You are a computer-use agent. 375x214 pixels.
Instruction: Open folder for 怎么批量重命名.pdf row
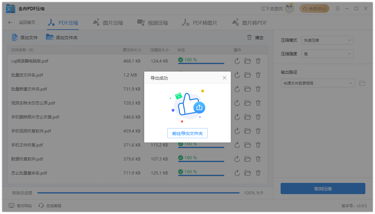(248, 173)
